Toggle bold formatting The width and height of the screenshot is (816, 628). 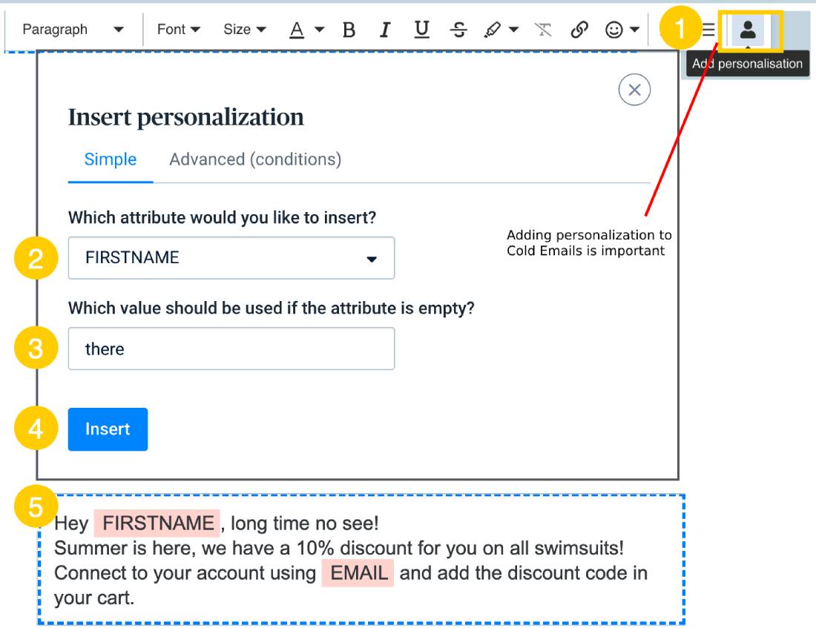click(x=349, y=30)
